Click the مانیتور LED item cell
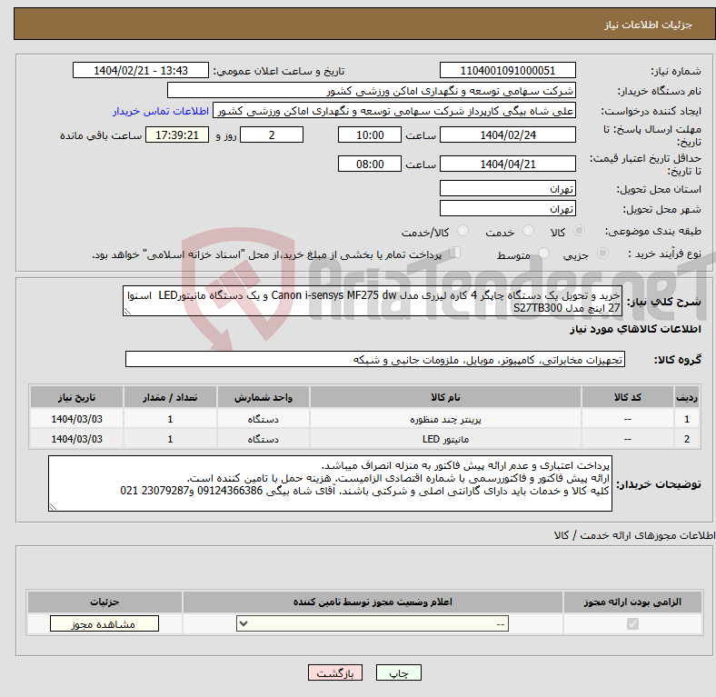716x697 pixels. tap(445, 439)
